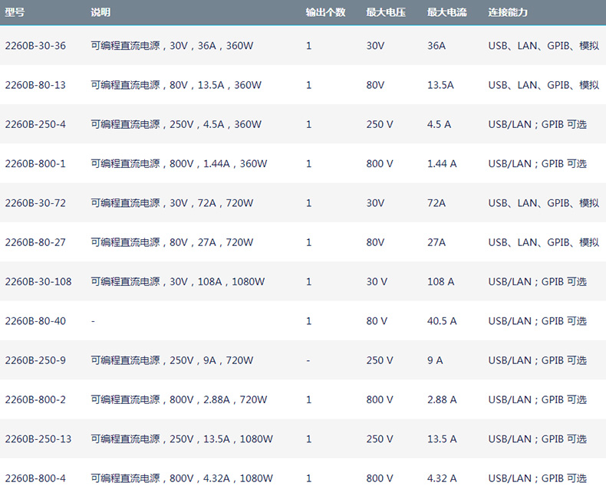606x489 pixels.
Task: Choose the 2260B-80-27 model
Action: click(x=35, y=242)
